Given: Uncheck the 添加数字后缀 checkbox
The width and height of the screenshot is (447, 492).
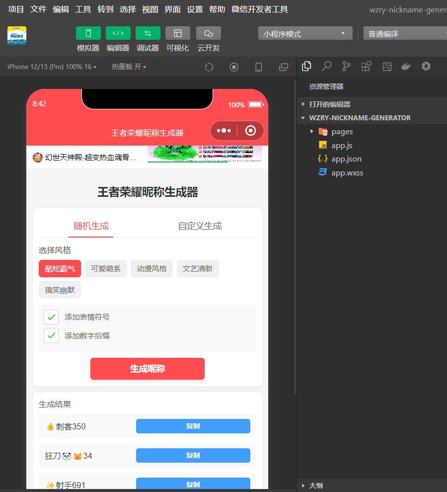Looking at the screenshot, I should [x=51, y=336].
